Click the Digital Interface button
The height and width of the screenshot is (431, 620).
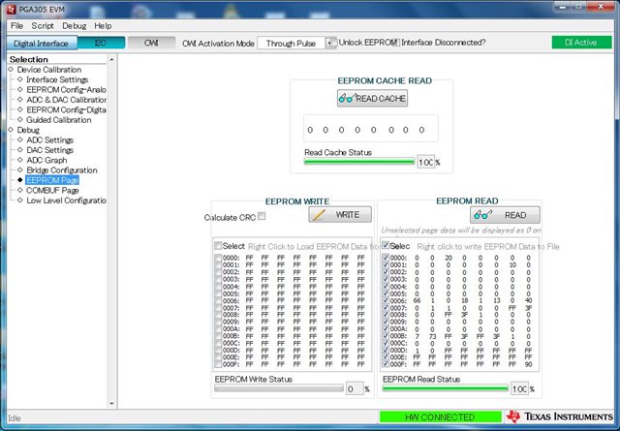[x=42, y=43]
